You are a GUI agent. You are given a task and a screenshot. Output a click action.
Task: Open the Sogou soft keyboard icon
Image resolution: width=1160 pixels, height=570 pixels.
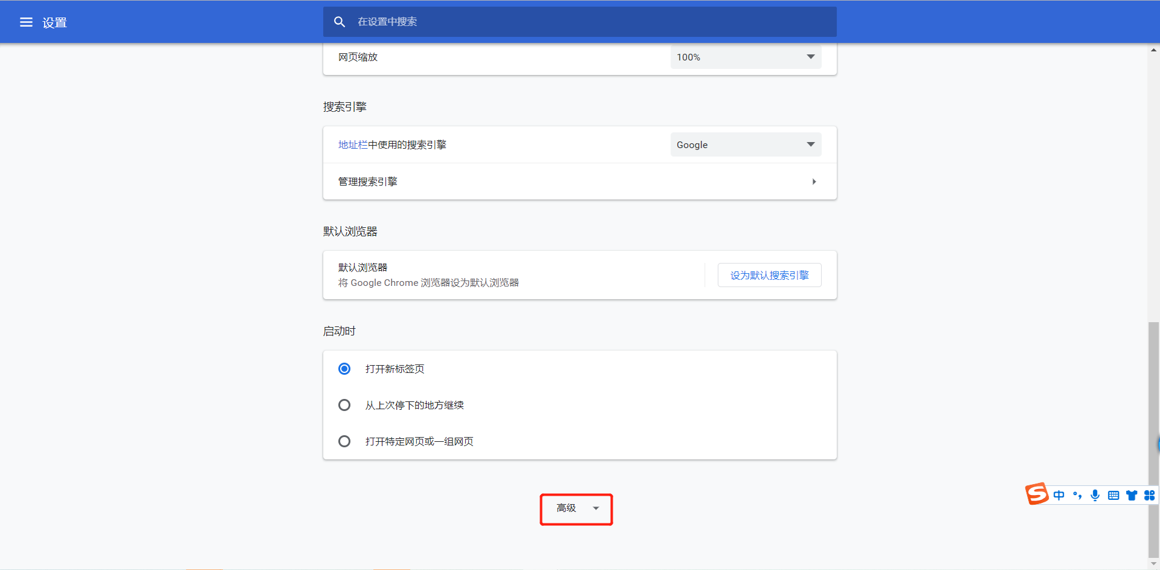pos(1113,496)
